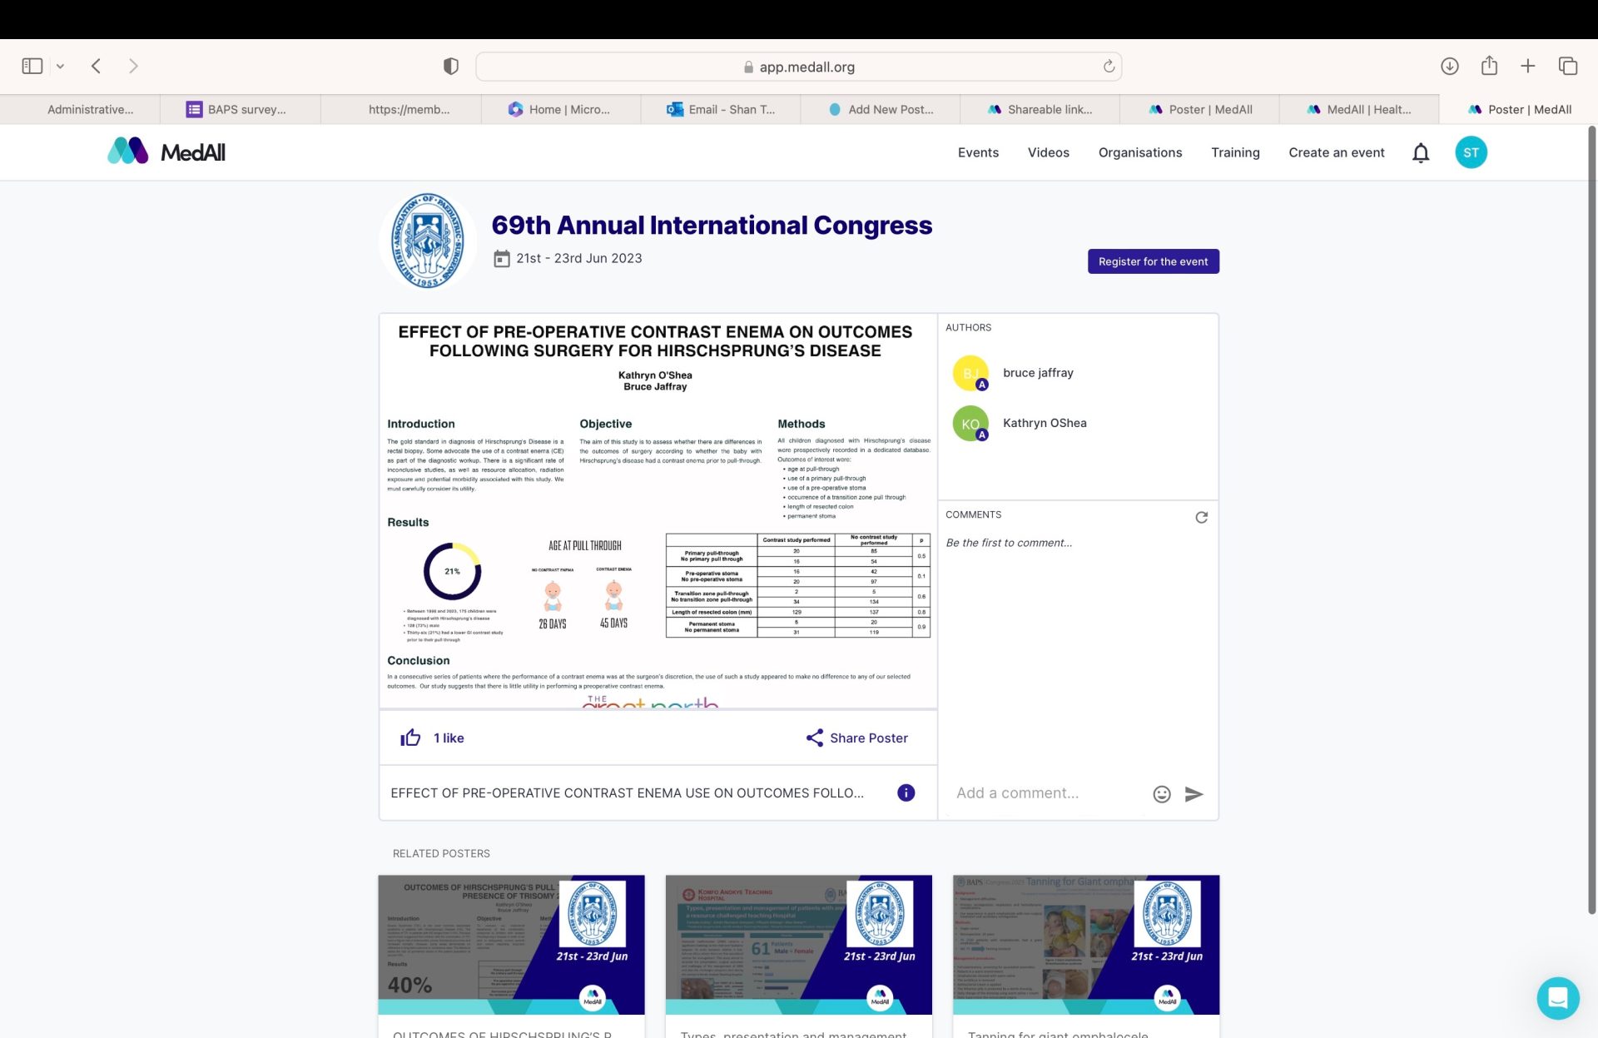
Task: Open Tanning for giant omphalocele poster thumbnail
Action: pyautogui.click(x=1085, y=944)
